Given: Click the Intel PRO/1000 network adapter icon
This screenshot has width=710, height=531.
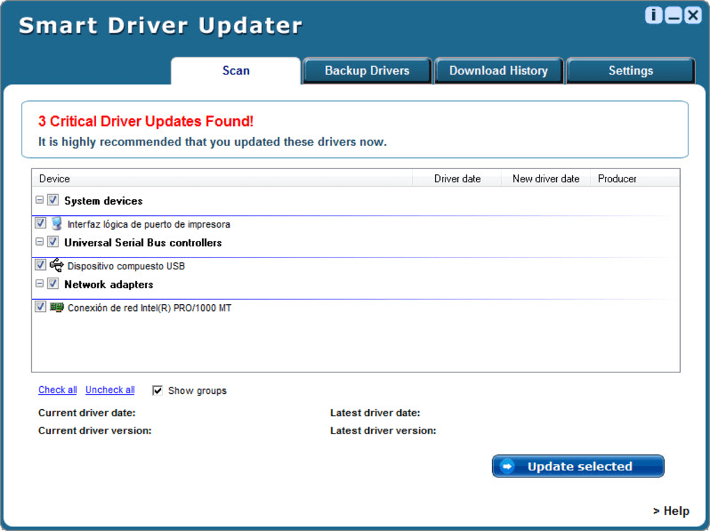Looking at the screenshot, I should pos(57,306).
